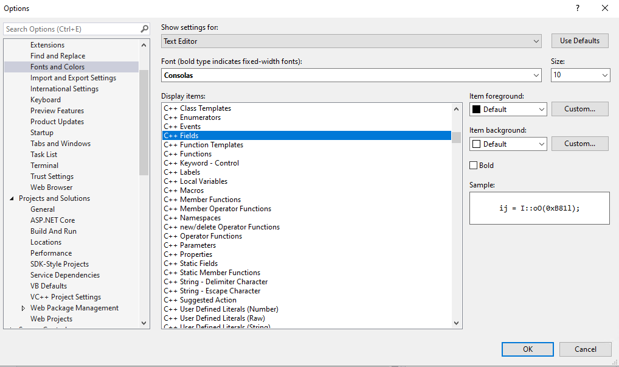Select Startup in the options tree
The image size is (619, 367).
pos(41,133)
